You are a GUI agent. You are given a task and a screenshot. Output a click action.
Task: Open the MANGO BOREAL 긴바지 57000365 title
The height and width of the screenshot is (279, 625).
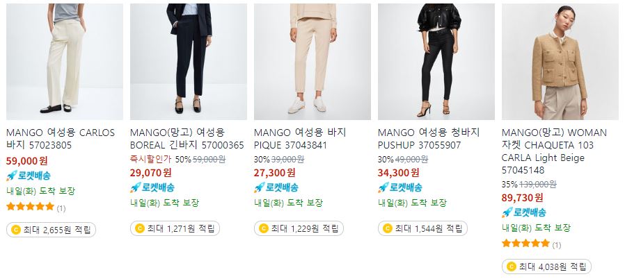(187, 139)
